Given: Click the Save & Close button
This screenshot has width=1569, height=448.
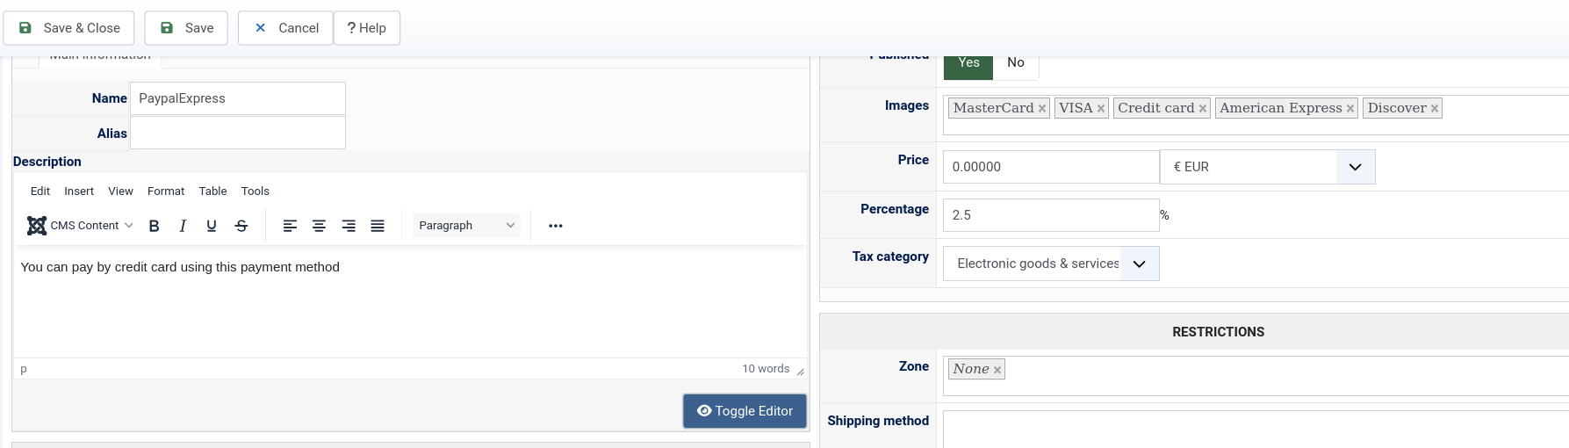Looking at the screenshot, I should 69,28.
